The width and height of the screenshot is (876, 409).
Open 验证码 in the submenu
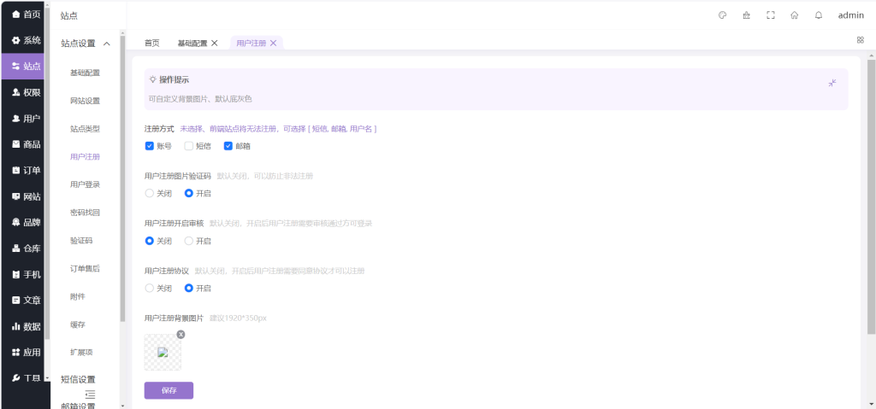(81, 241)
